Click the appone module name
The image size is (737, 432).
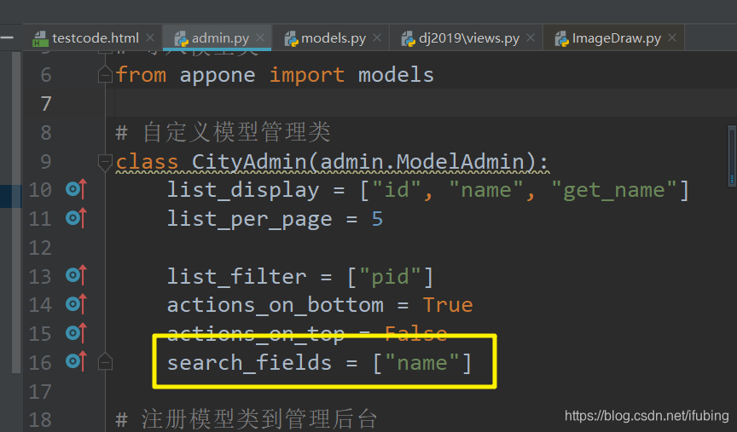click(218, 76)
